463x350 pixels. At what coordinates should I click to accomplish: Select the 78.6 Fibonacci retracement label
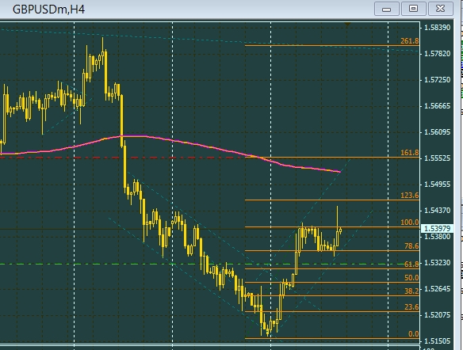tap(411, 246)
